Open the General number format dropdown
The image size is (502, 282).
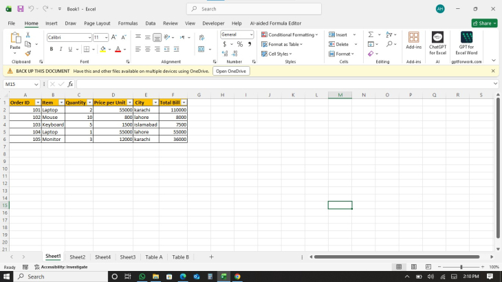tap(251, 34)
